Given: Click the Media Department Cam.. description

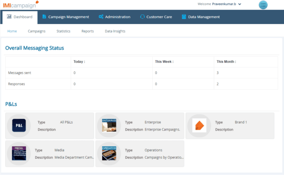Looking at the screenshot, I should tap(74, 157).
